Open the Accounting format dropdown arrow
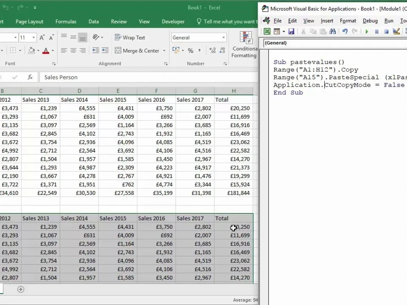 (x=183, y=50)
